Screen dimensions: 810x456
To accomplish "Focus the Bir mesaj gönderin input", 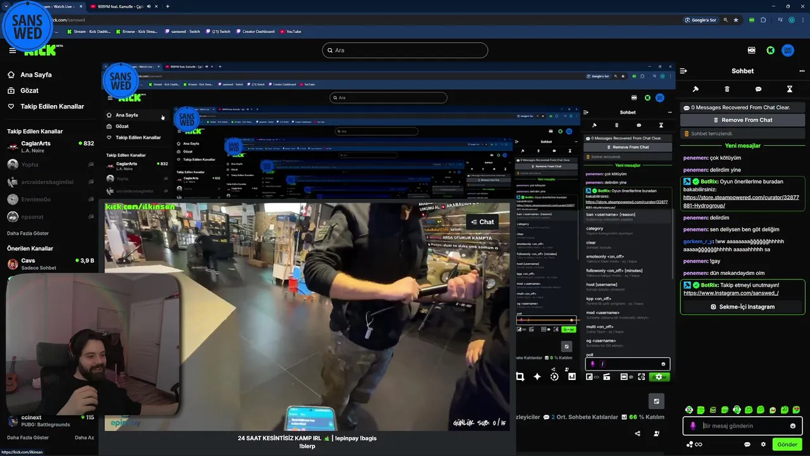I will tap(743, 426).
